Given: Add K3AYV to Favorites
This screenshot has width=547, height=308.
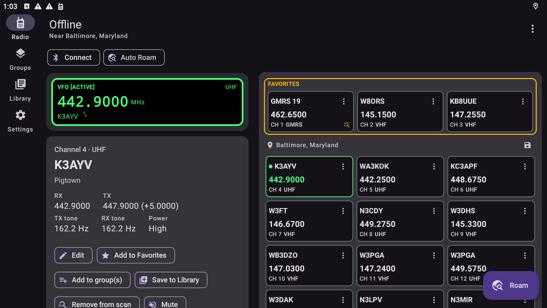Looking at the screenshot, I should (x=136, y=255).
